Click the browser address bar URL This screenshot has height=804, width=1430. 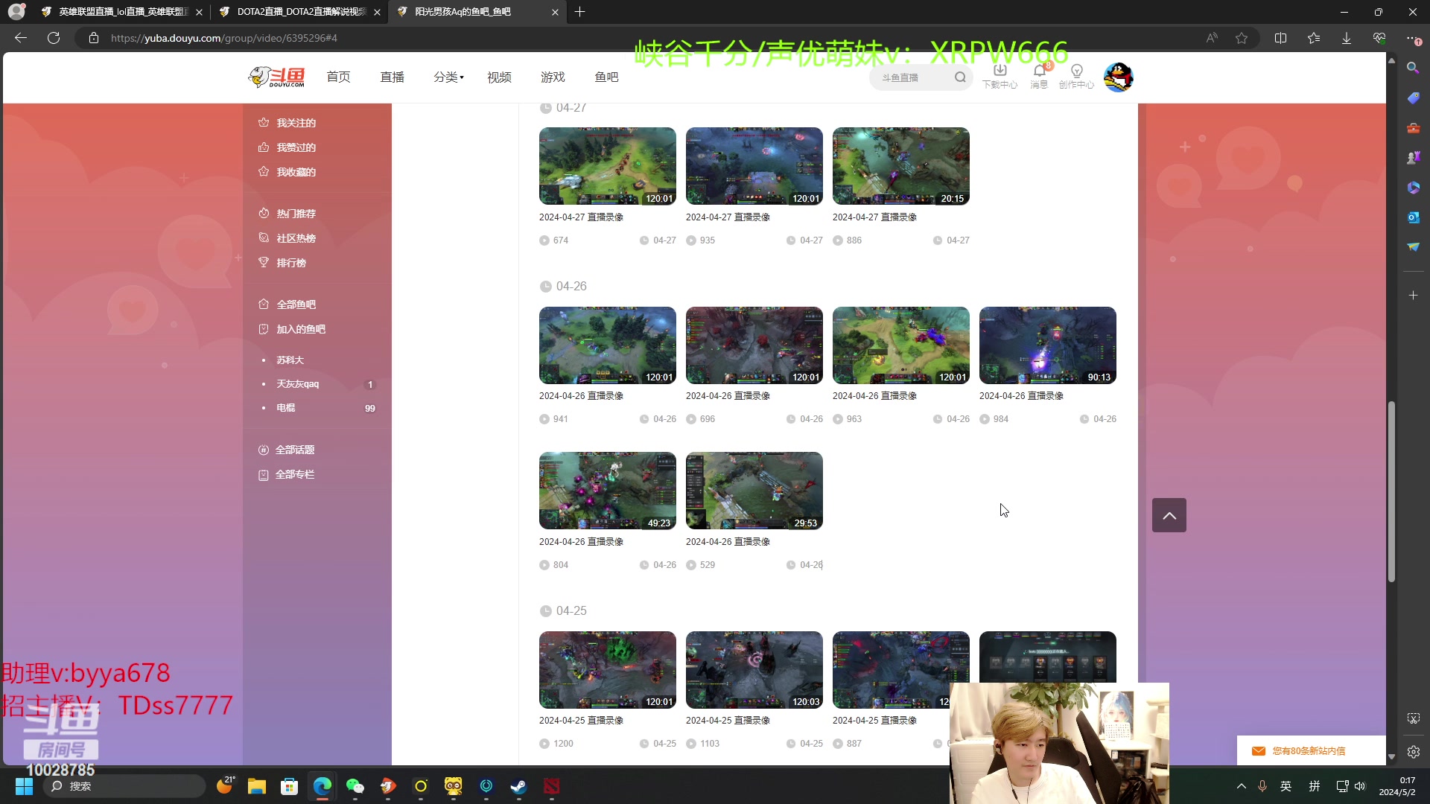[x=224, y=38]
